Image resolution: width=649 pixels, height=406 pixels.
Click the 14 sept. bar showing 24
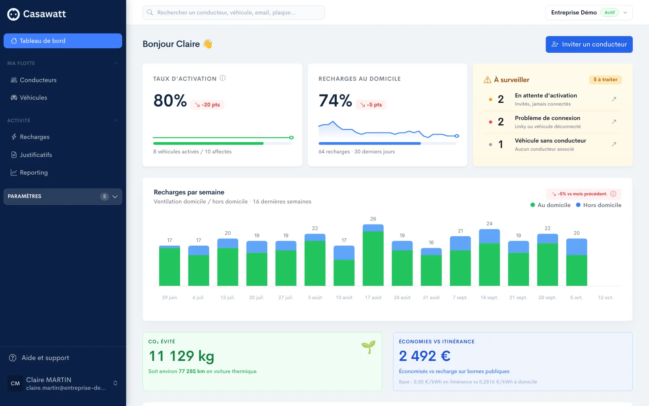tap(489, 257)
